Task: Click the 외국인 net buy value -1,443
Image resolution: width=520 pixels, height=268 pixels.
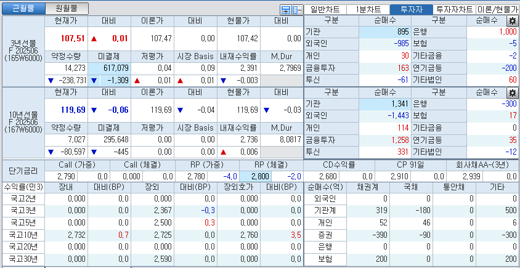Action: [398, 116]
